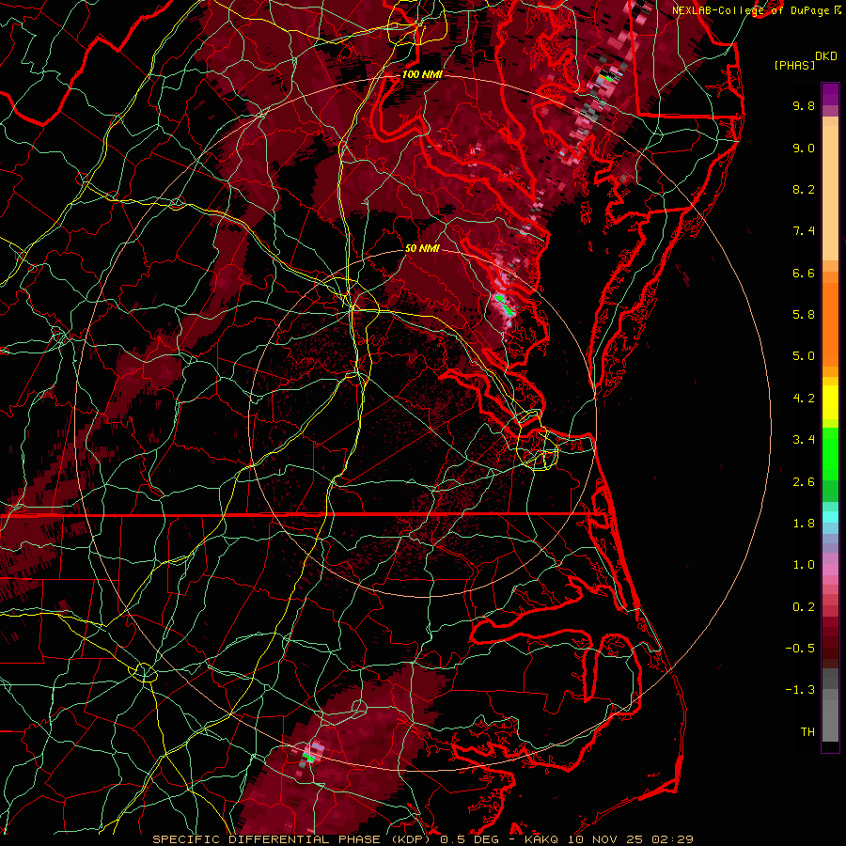This screenshot has height=846, width=846.
Task: Click the DKD product code label
Action: coord(826,56)
